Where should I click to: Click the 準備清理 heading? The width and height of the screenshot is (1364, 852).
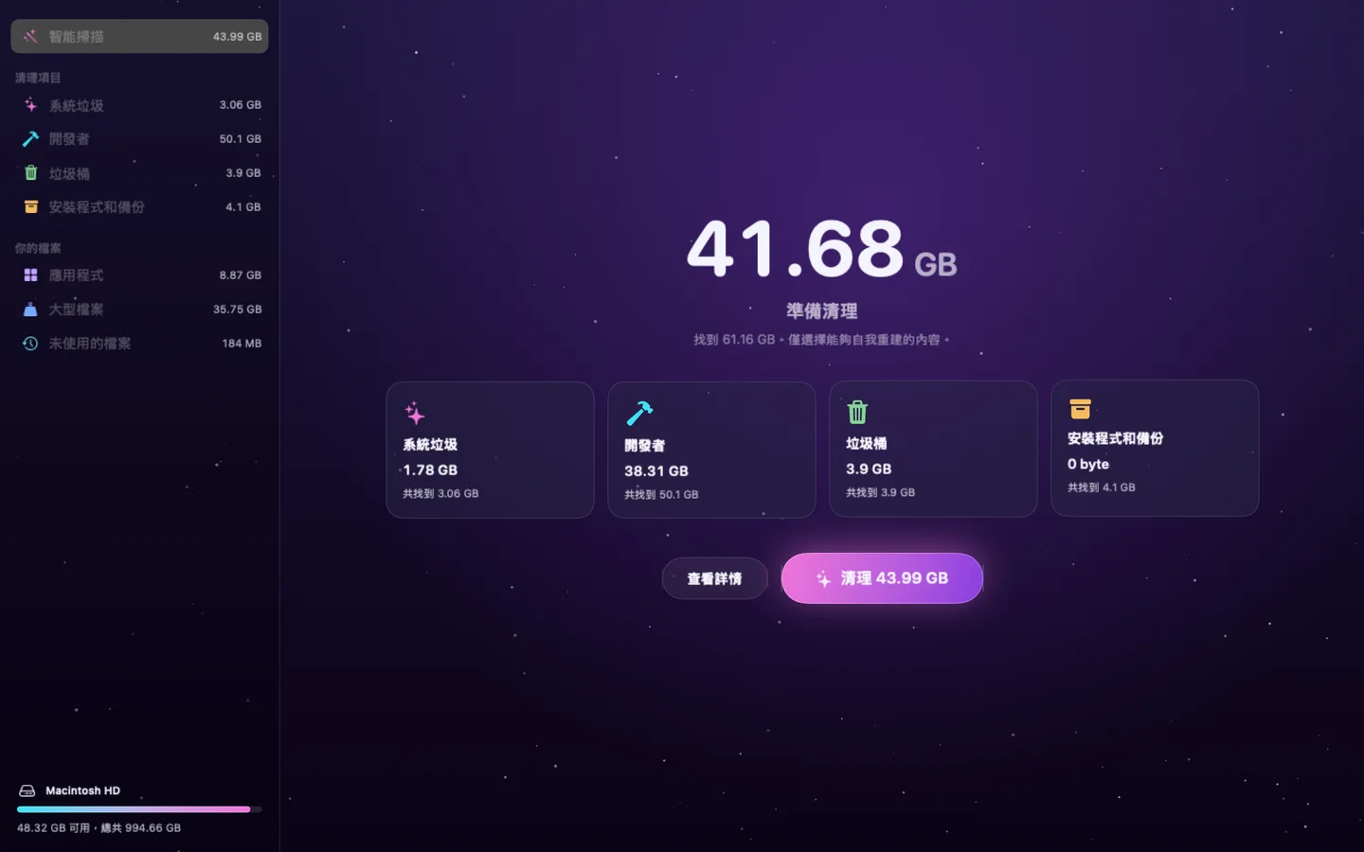point(821,311)
